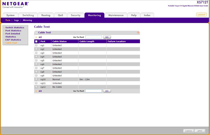Click the top GO button
The height and width of the screenshot is (135, 210).
tap(107, 37)
